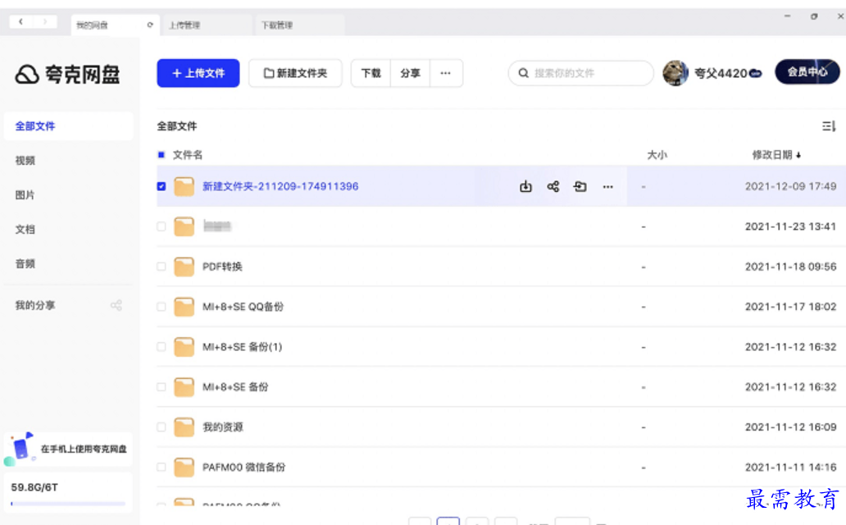Uncheck the 新建文件夹-211209 folder checkbox
846x525 pixels.
point(161,186)
